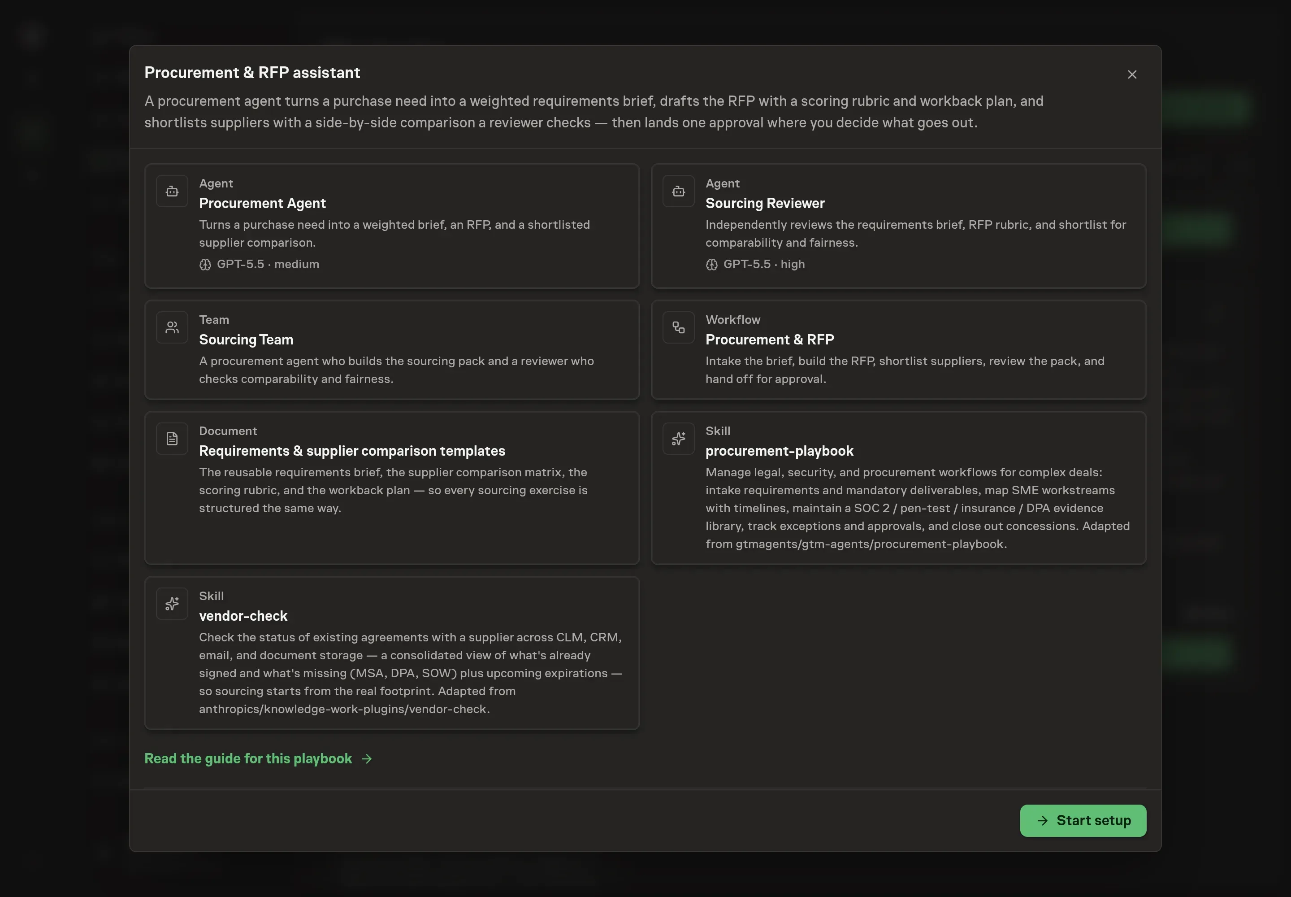Image resolution: width=1291 pixels, height=897 pixels.
Task: Select the procurement-playbook skill title
Action: click(x=779, y=451)
